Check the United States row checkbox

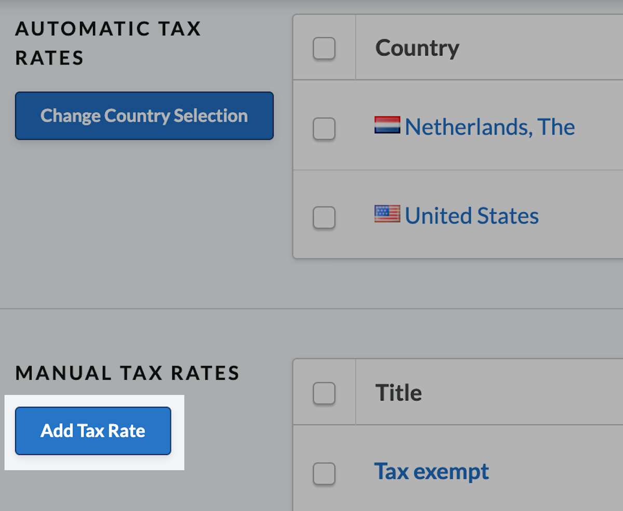[x=324, y=217]
